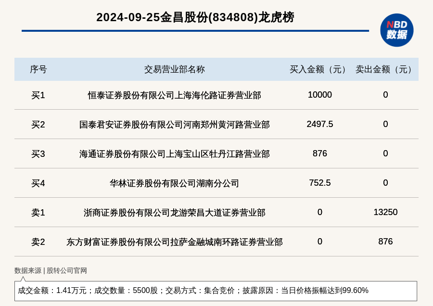
Task: Click the 卖1 buy amount 0
Action: 320,212
